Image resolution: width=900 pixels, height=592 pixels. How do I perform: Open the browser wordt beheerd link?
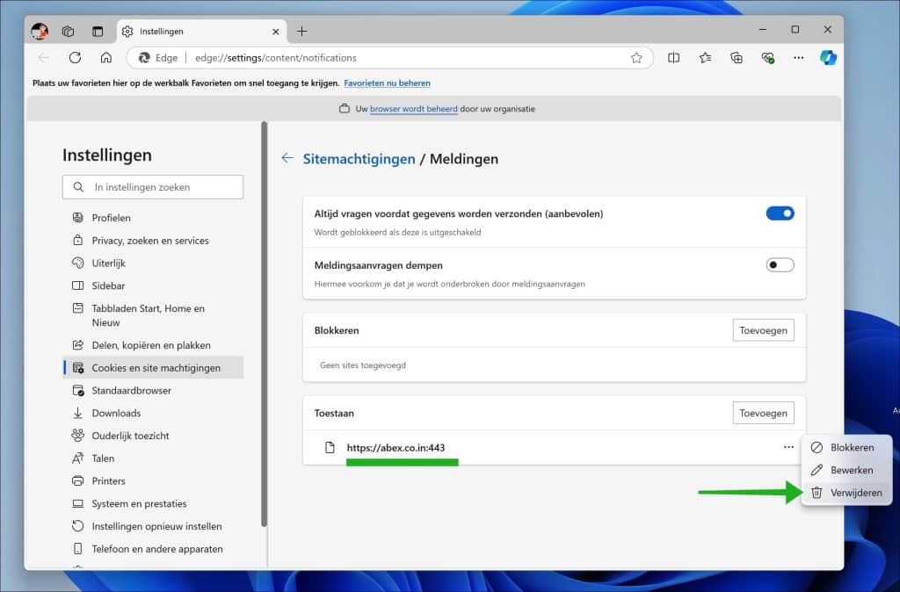click(413, 108)
